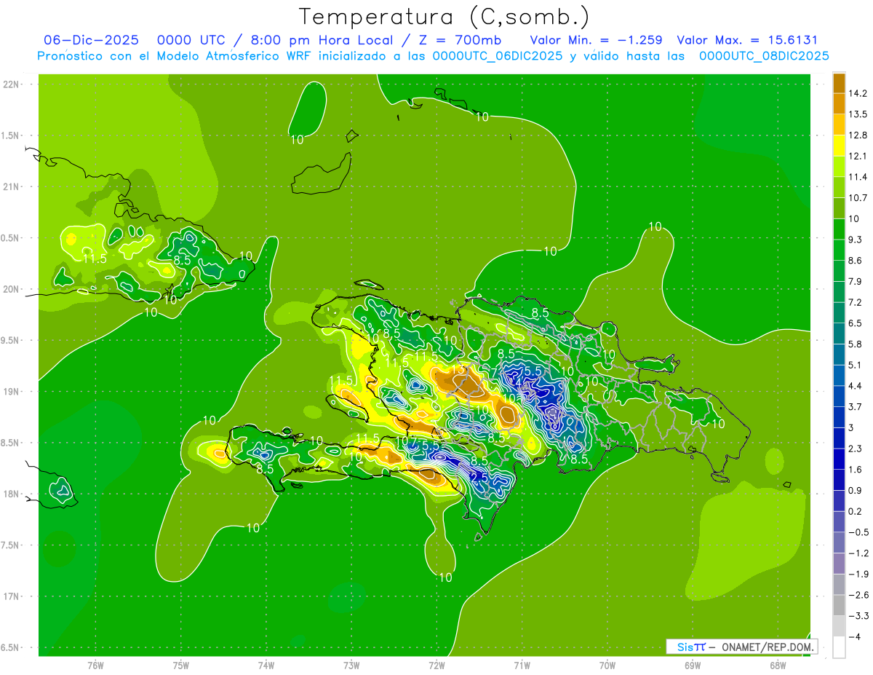
Task: Click the "76W" longitude axis label
Action: (x=95, y=666)
